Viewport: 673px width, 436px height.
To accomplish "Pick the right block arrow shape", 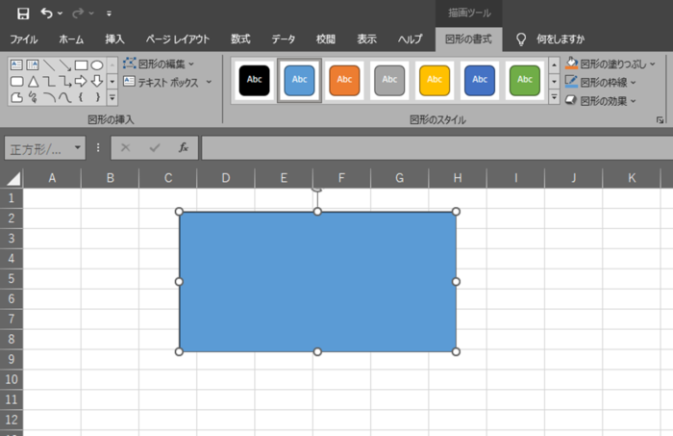I will point(82,81).
